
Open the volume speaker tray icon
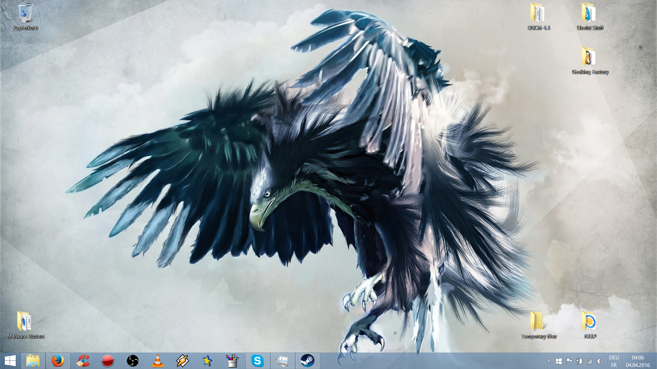600,361
